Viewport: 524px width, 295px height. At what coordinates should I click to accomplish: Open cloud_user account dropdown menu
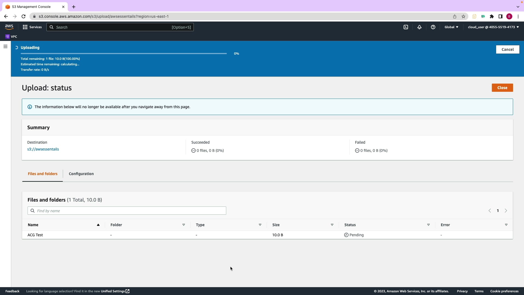[x=493, y=27]
